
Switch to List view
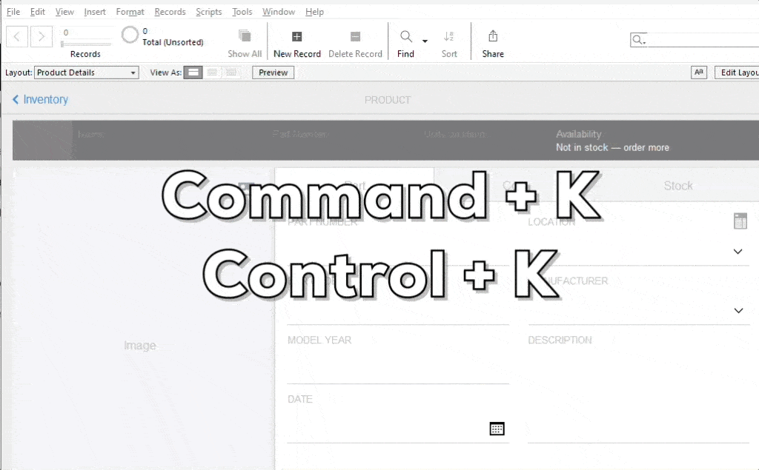(212, 73)
